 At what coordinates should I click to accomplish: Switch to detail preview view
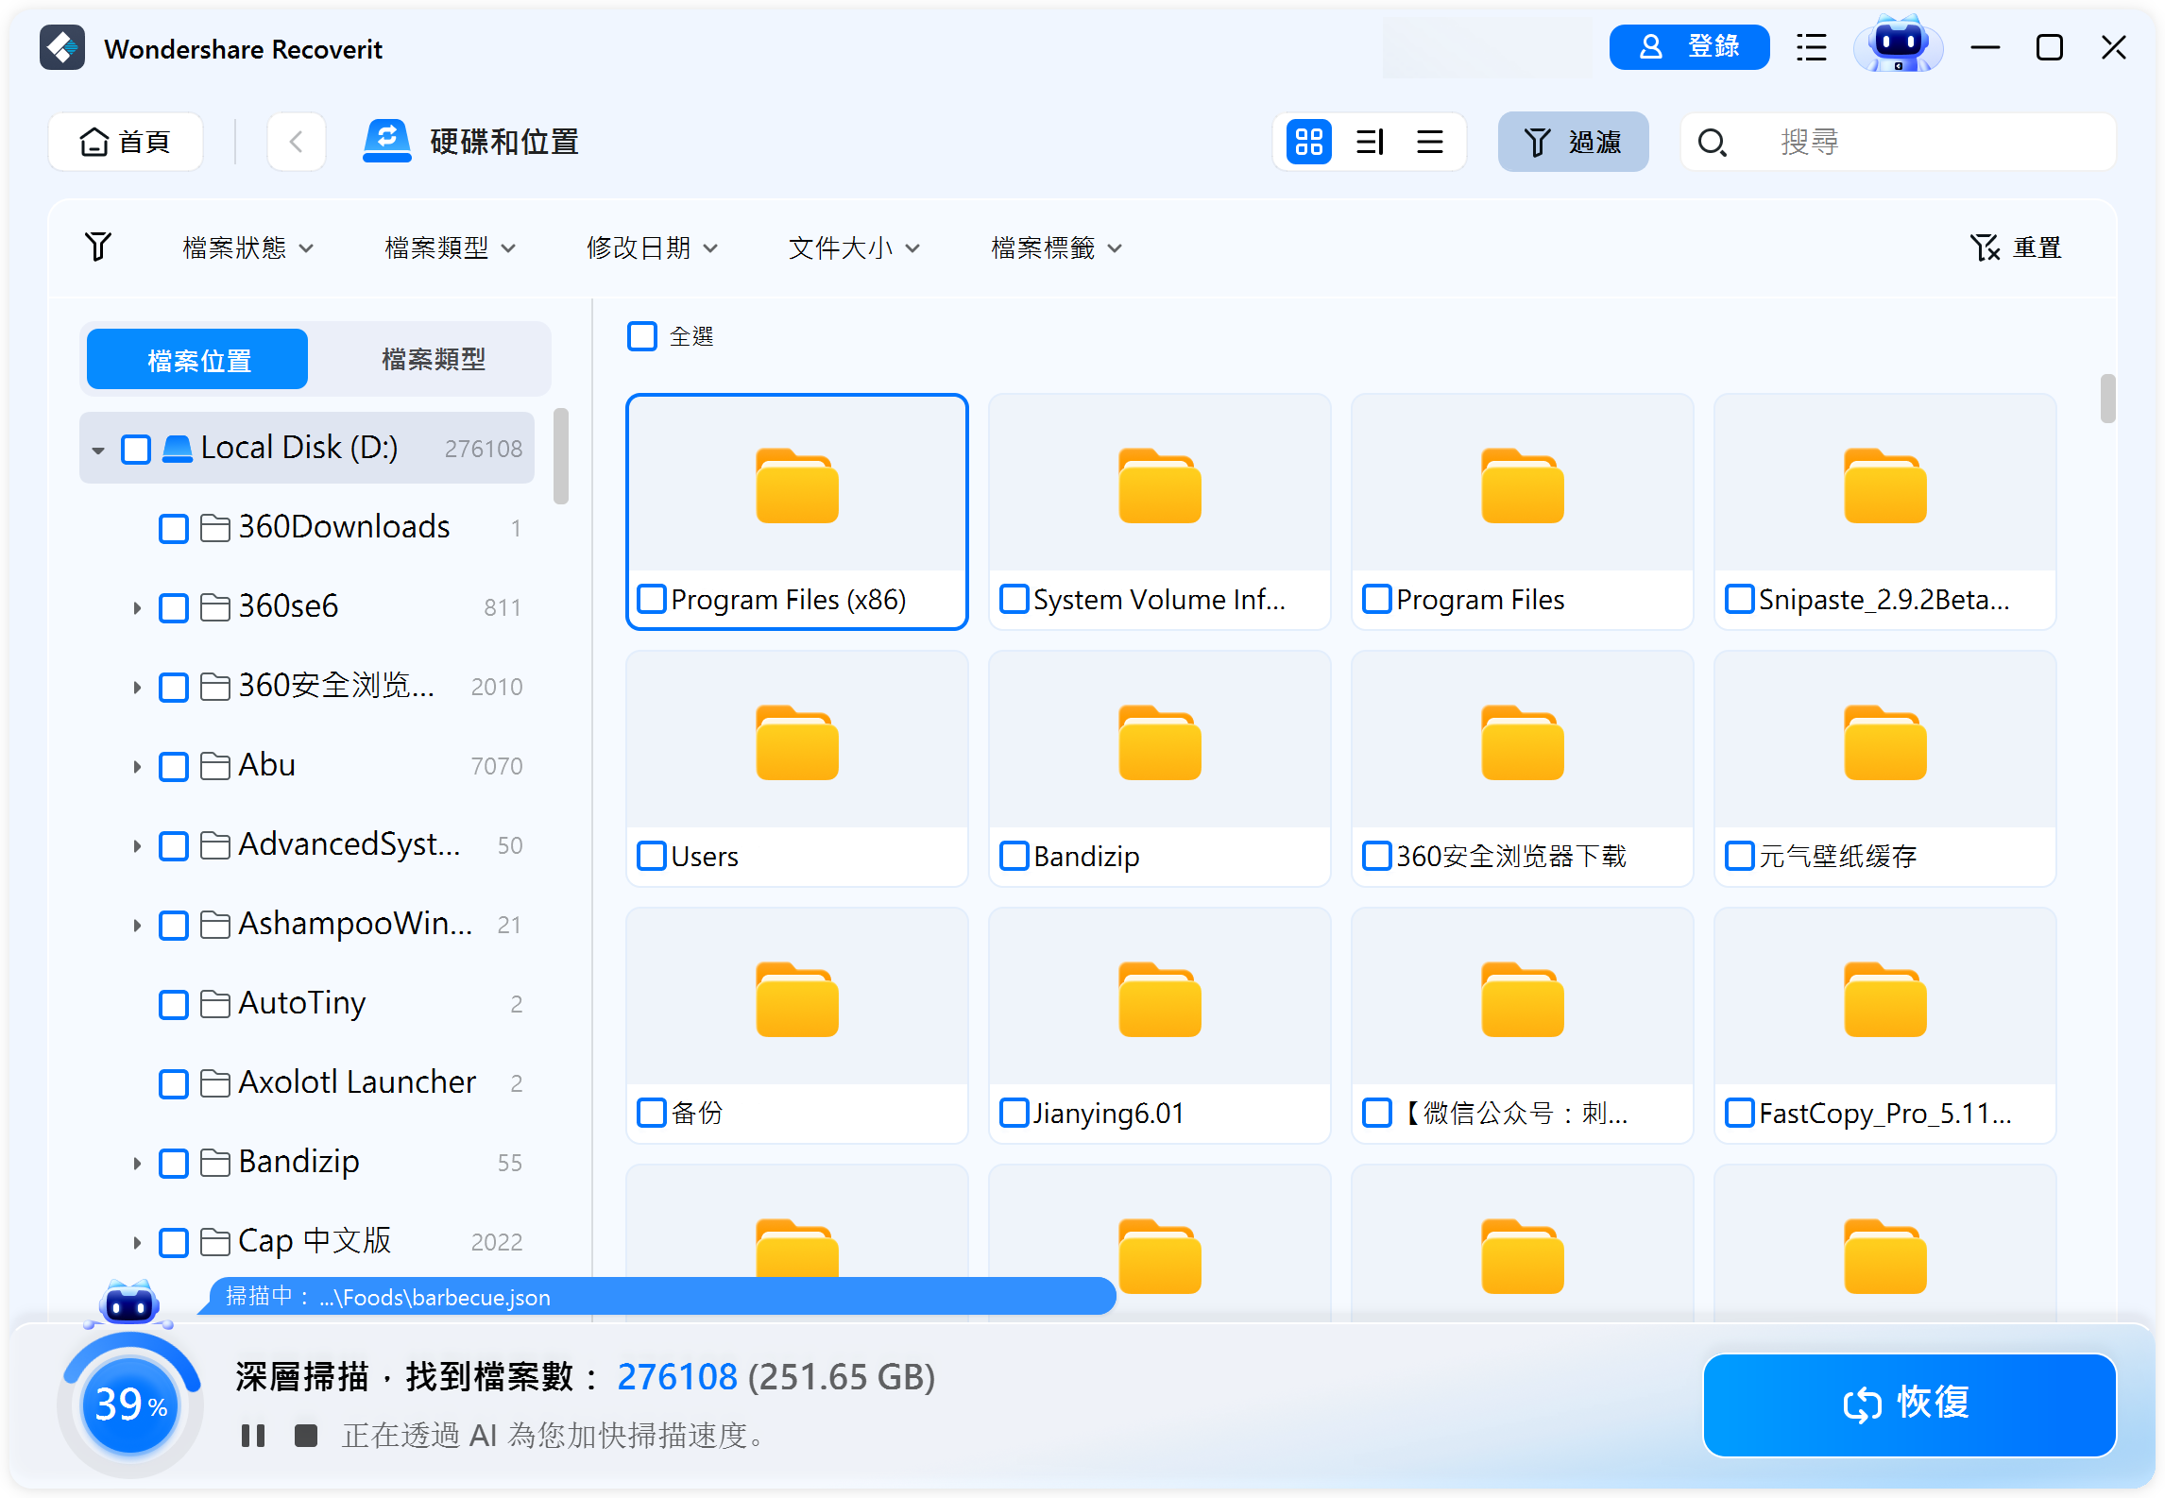tap(1370, 142)
